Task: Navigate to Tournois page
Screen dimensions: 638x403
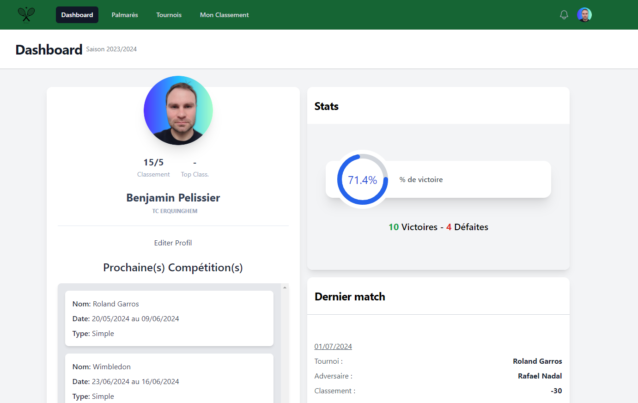Action: tap(169, 15)
